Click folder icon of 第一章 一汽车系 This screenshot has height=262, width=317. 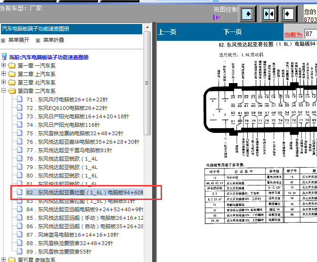coord(12,66)
